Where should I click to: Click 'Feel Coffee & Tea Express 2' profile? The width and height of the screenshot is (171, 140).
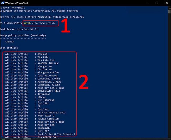[56, 134]
